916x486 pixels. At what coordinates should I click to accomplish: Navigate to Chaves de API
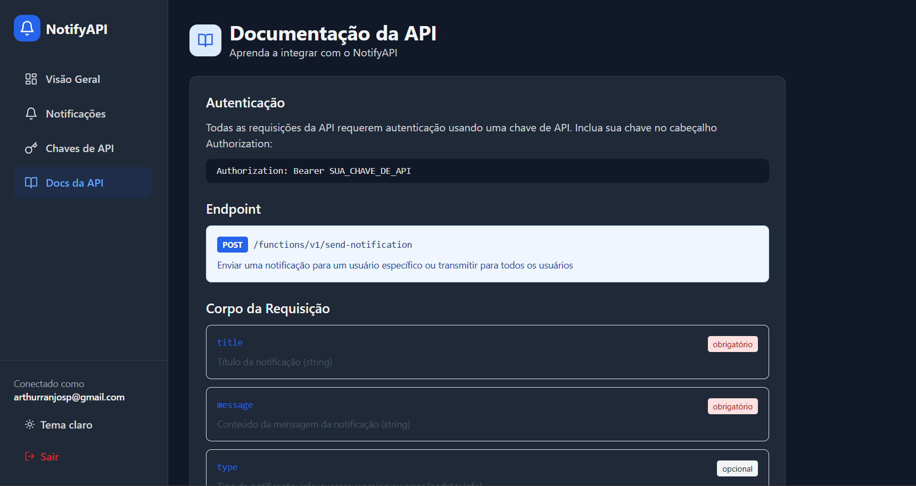point(79,148)
